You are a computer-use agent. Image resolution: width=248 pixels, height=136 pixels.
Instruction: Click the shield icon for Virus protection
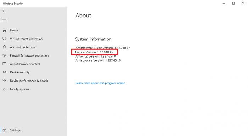[4, 39]
